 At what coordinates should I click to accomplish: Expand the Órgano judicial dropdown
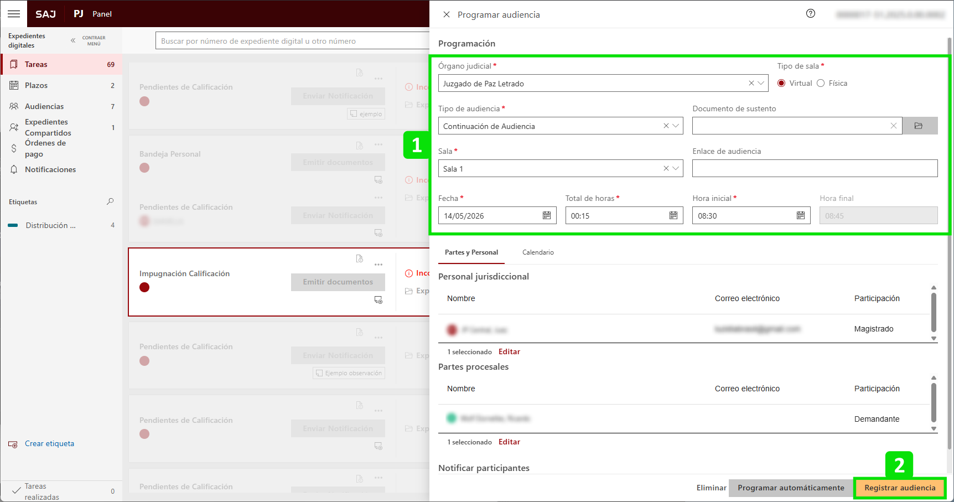(761, 83)
